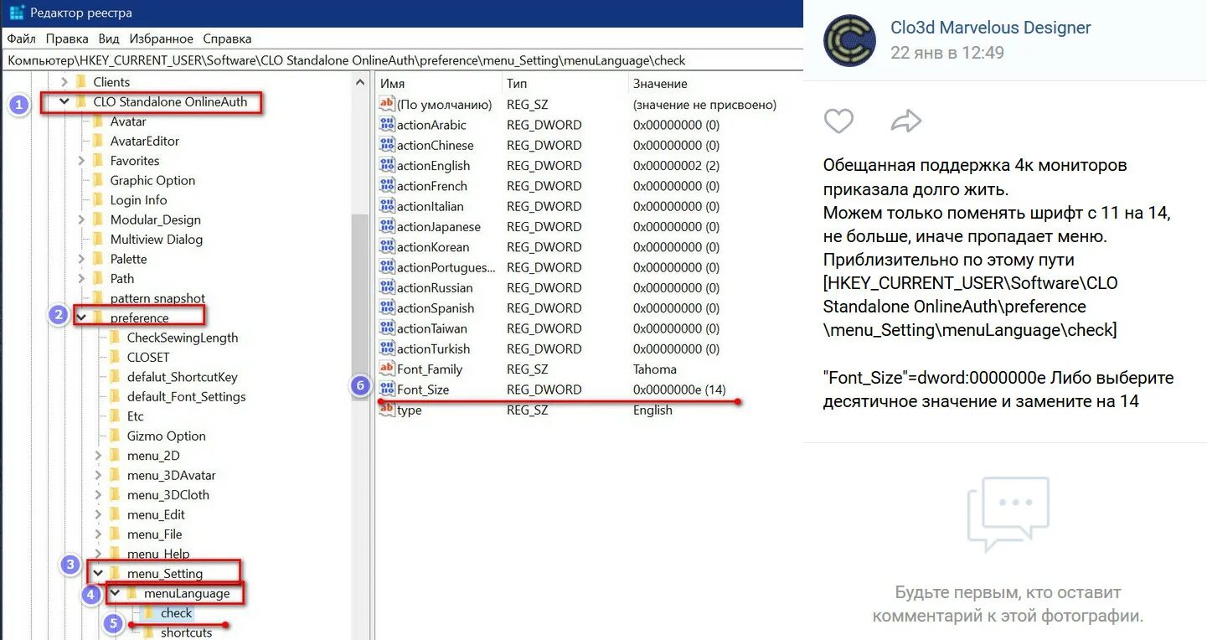The height and width of the screenshot is (640, 1207).
Task: Collapse the menuLanguage key
Action: pos(115,594)
